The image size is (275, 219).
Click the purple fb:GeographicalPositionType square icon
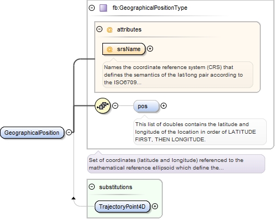click(103, 8)
